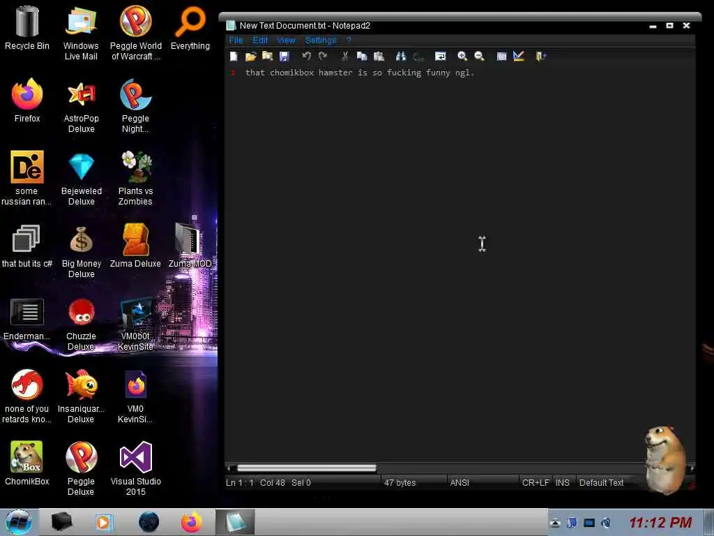The image size is (714, 536).
Task: Click the '47 bytes' status bar entry
Action: 400,483
